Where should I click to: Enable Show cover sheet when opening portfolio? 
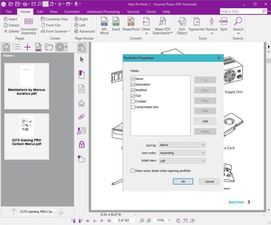point(132,171)
